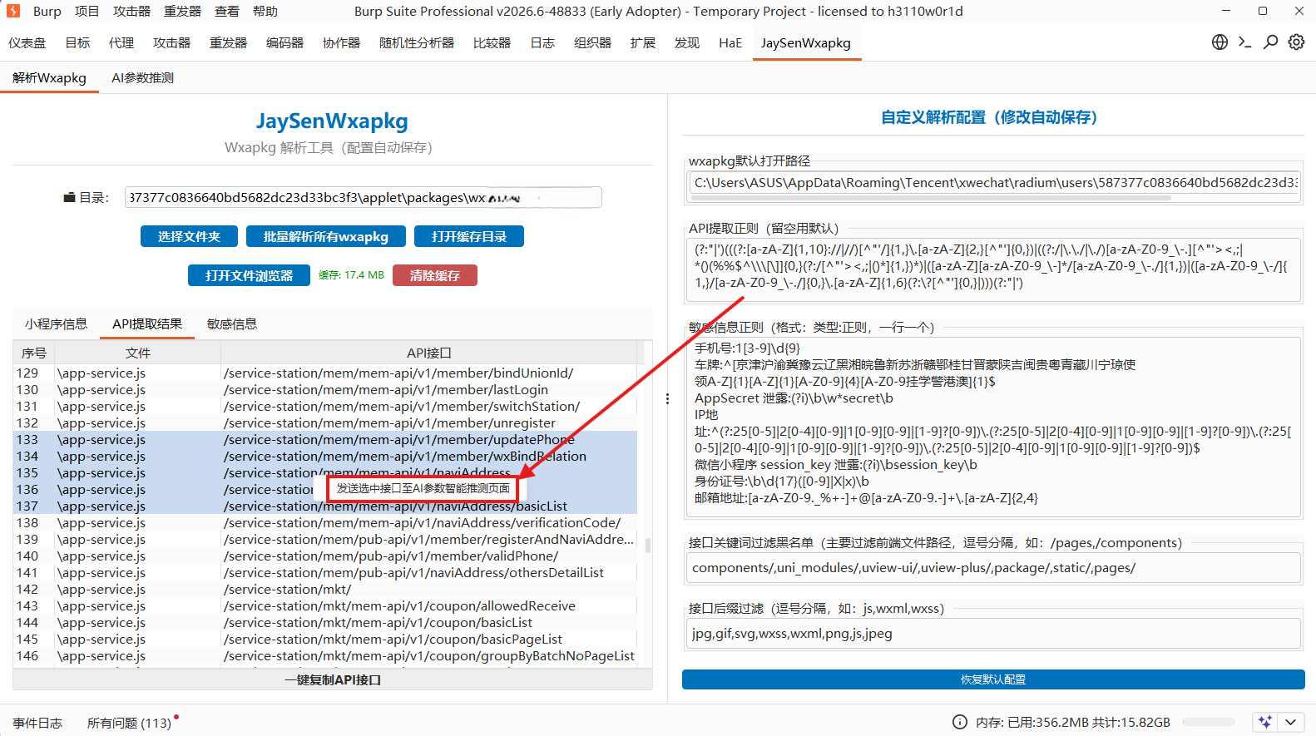The height and width of the screenshot is (736, 1316).
Task: Open the 敏感信息 results tab
Action: (x=232, y=324)
